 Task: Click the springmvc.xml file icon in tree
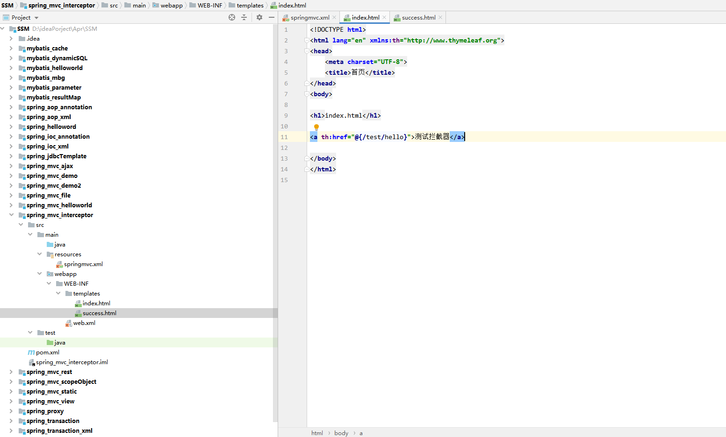coord(59,264)
